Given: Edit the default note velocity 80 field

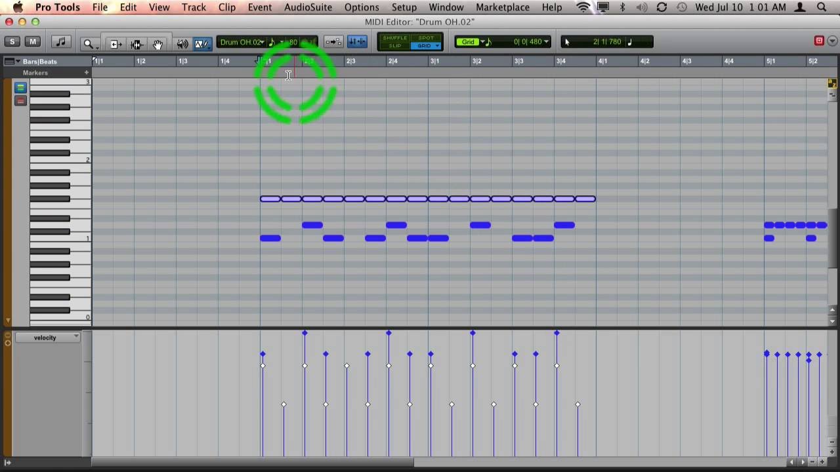Looking at the screenshot, I should click(293, 42).
